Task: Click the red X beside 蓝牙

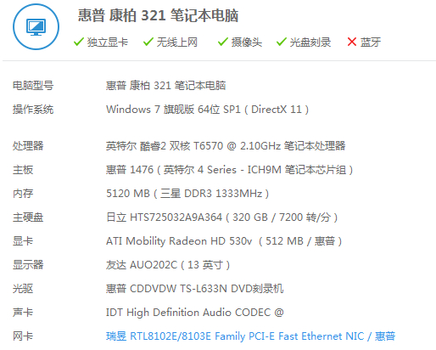Action: [352, 42]
